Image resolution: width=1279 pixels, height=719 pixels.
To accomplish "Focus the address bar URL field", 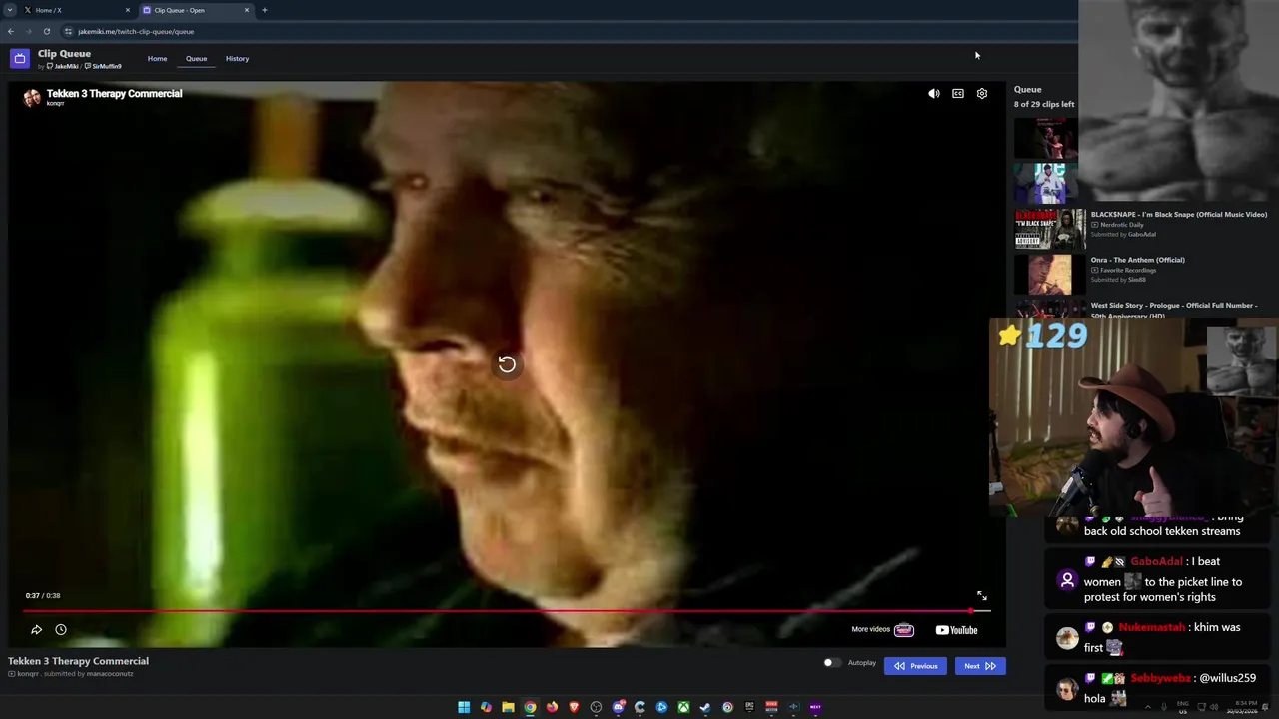I will pyautogui.click(x=570, y=31).
